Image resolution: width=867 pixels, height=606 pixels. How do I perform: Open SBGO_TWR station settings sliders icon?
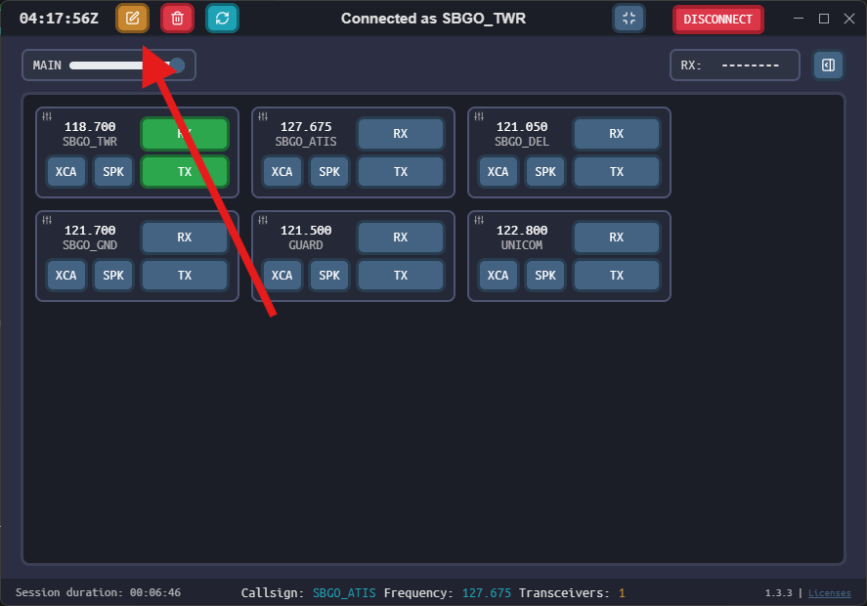(47, 116)
